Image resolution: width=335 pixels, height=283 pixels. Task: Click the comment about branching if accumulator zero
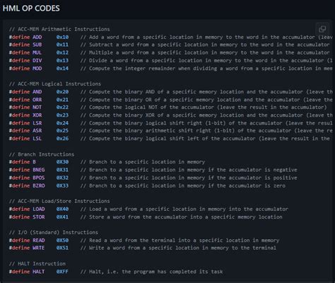[183, 186]
